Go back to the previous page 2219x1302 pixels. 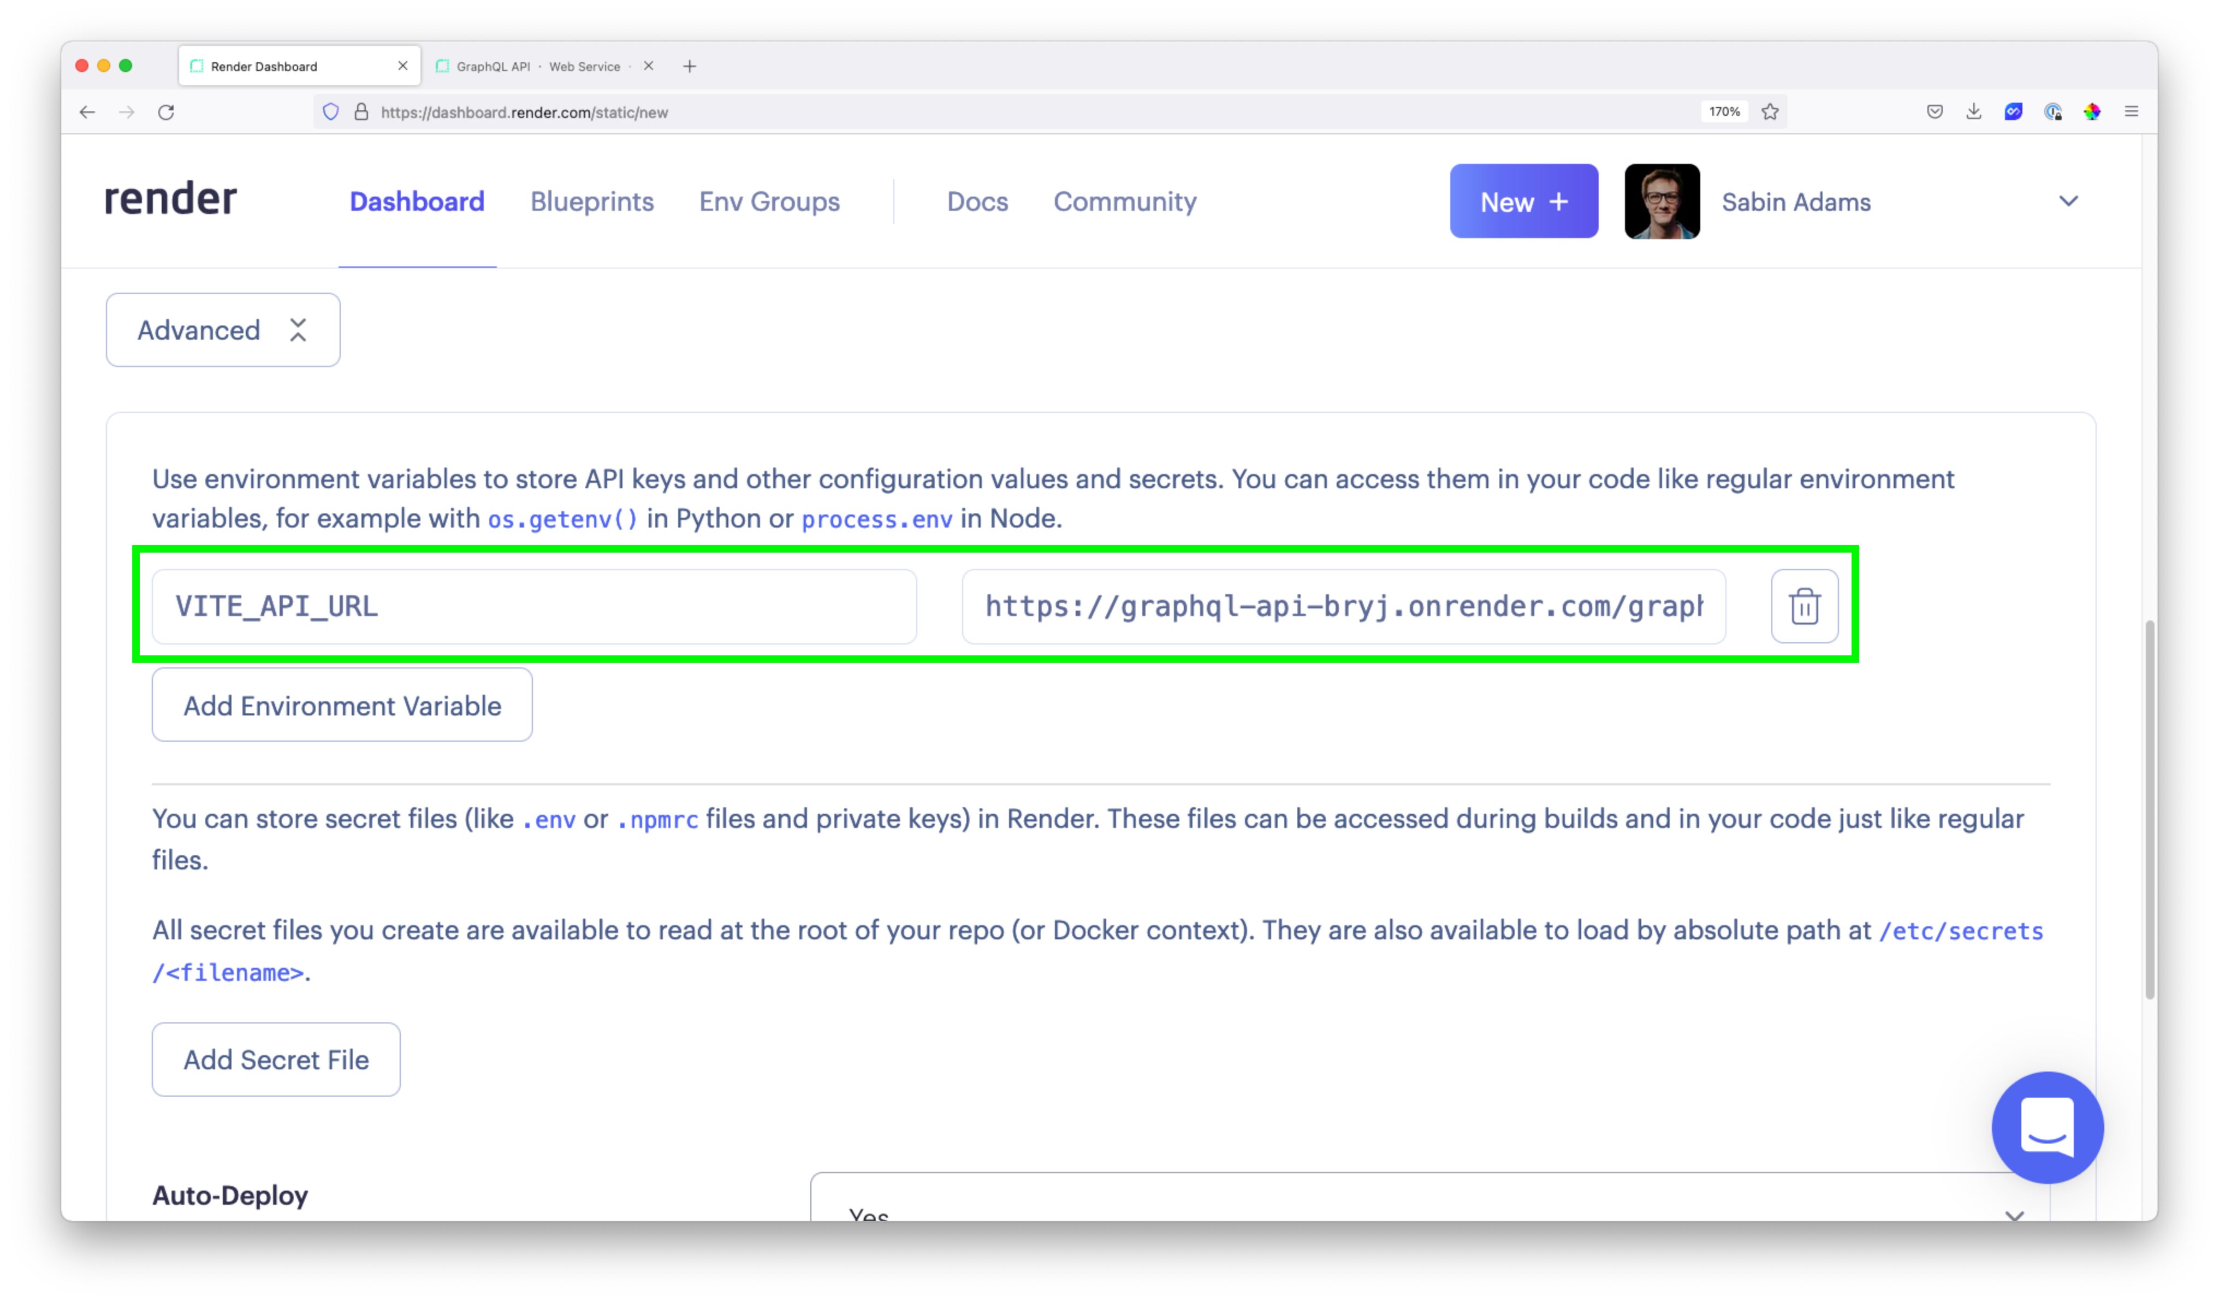coord(87,112)
